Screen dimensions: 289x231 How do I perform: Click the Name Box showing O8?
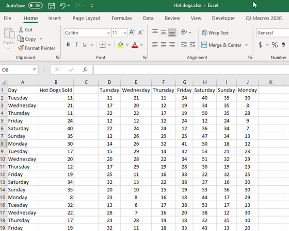coord(17,70)
